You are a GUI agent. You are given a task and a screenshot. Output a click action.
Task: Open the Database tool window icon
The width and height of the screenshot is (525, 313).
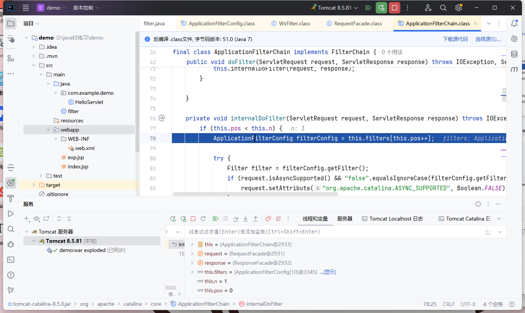click(514, 54)
